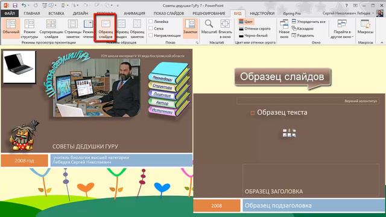386x217 pixels.
Task: Open the ФАЙЛ tab
Action: coord(10,13)
